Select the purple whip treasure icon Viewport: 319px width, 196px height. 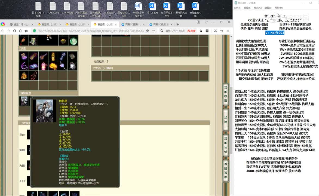[24, 66]
